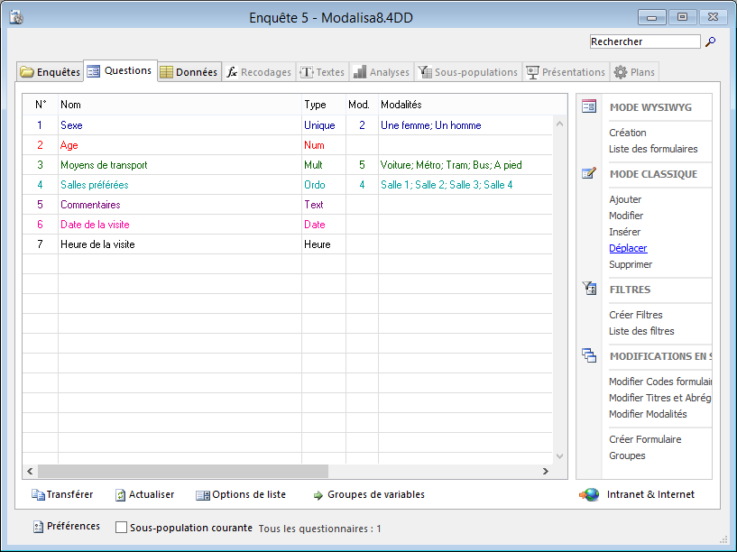
Task: Select Heure de la visite row
Action: [287, 244]
